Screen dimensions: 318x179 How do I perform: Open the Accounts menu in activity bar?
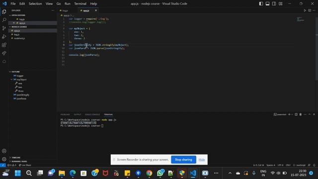(4, 151)
